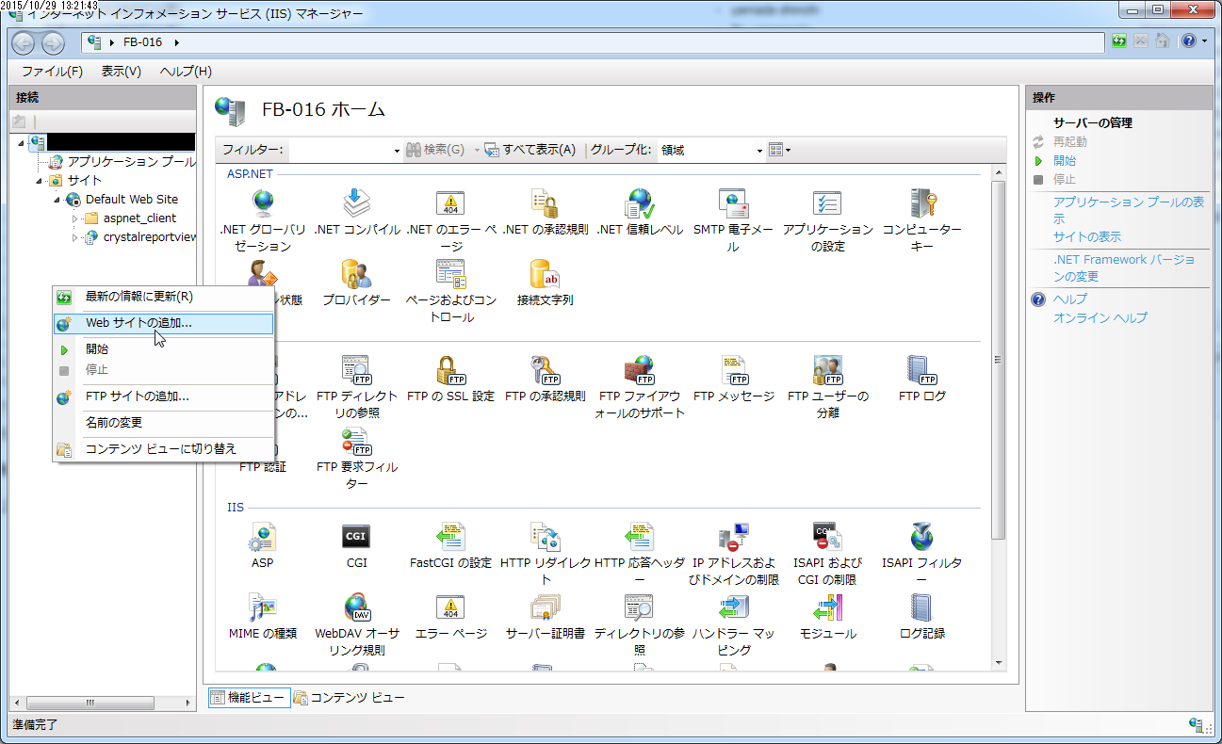Open the .NET のエラー ページ feature
The width and height of the screenshot is (1222, 744).
pos(450,220)
